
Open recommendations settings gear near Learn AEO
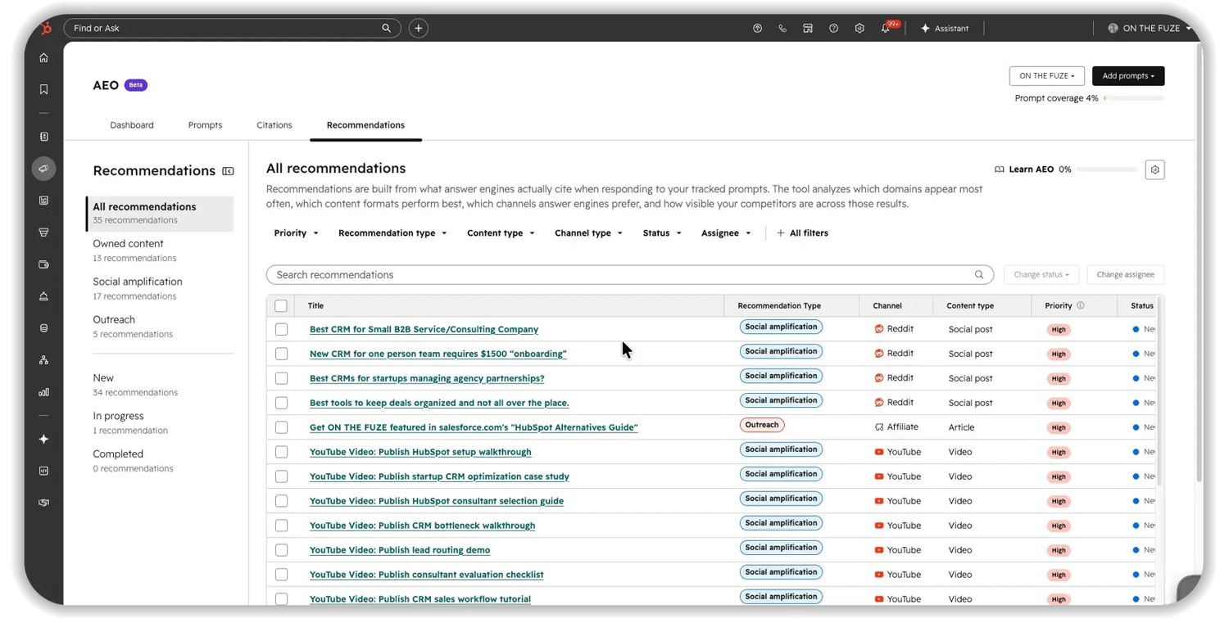pyautogui.click(x=1154, y=169)
